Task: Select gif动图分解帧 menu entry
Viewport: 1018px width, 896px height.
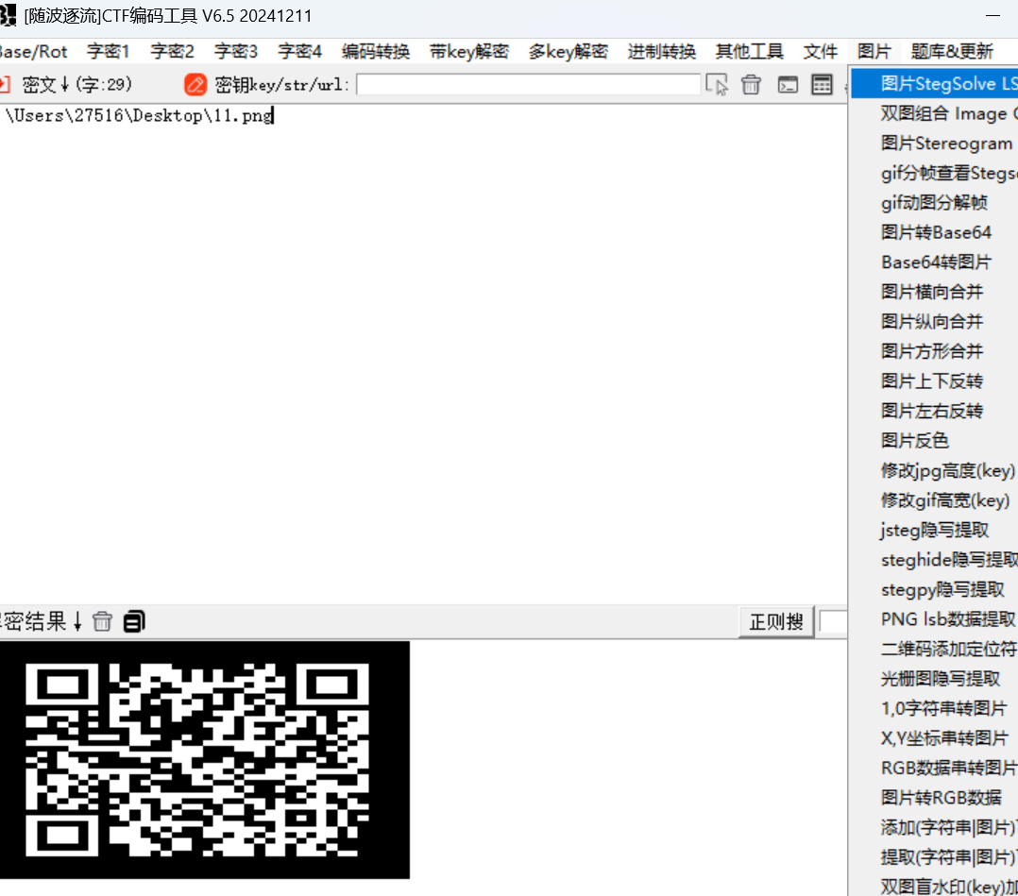Action: (934, 203)
